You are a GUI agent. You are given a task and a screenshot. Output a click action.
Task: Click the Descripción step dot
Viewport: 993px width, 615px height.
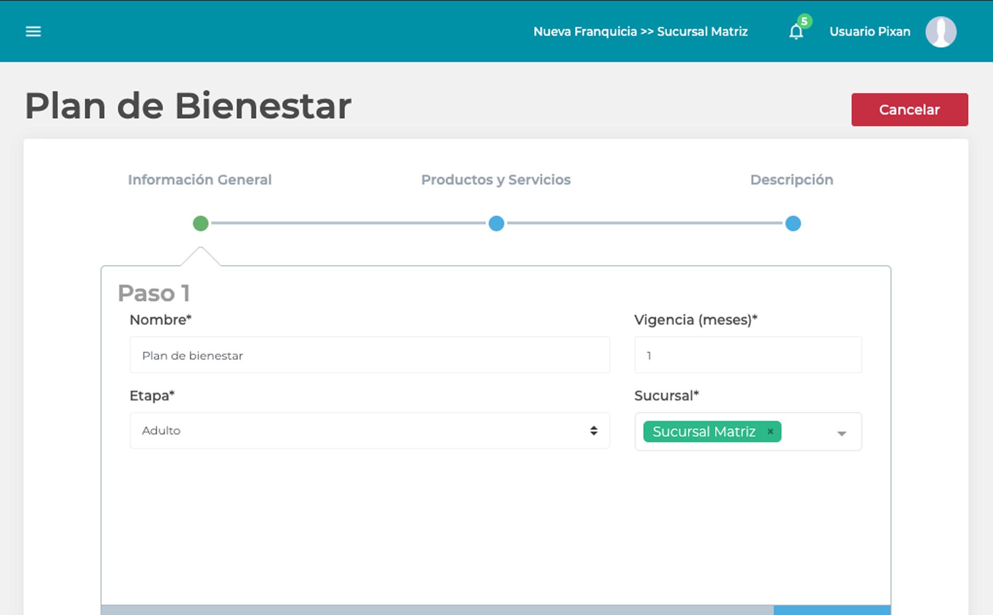(792, 224)
